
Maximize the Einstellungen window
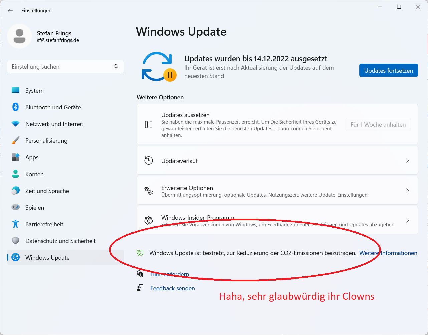399,7
